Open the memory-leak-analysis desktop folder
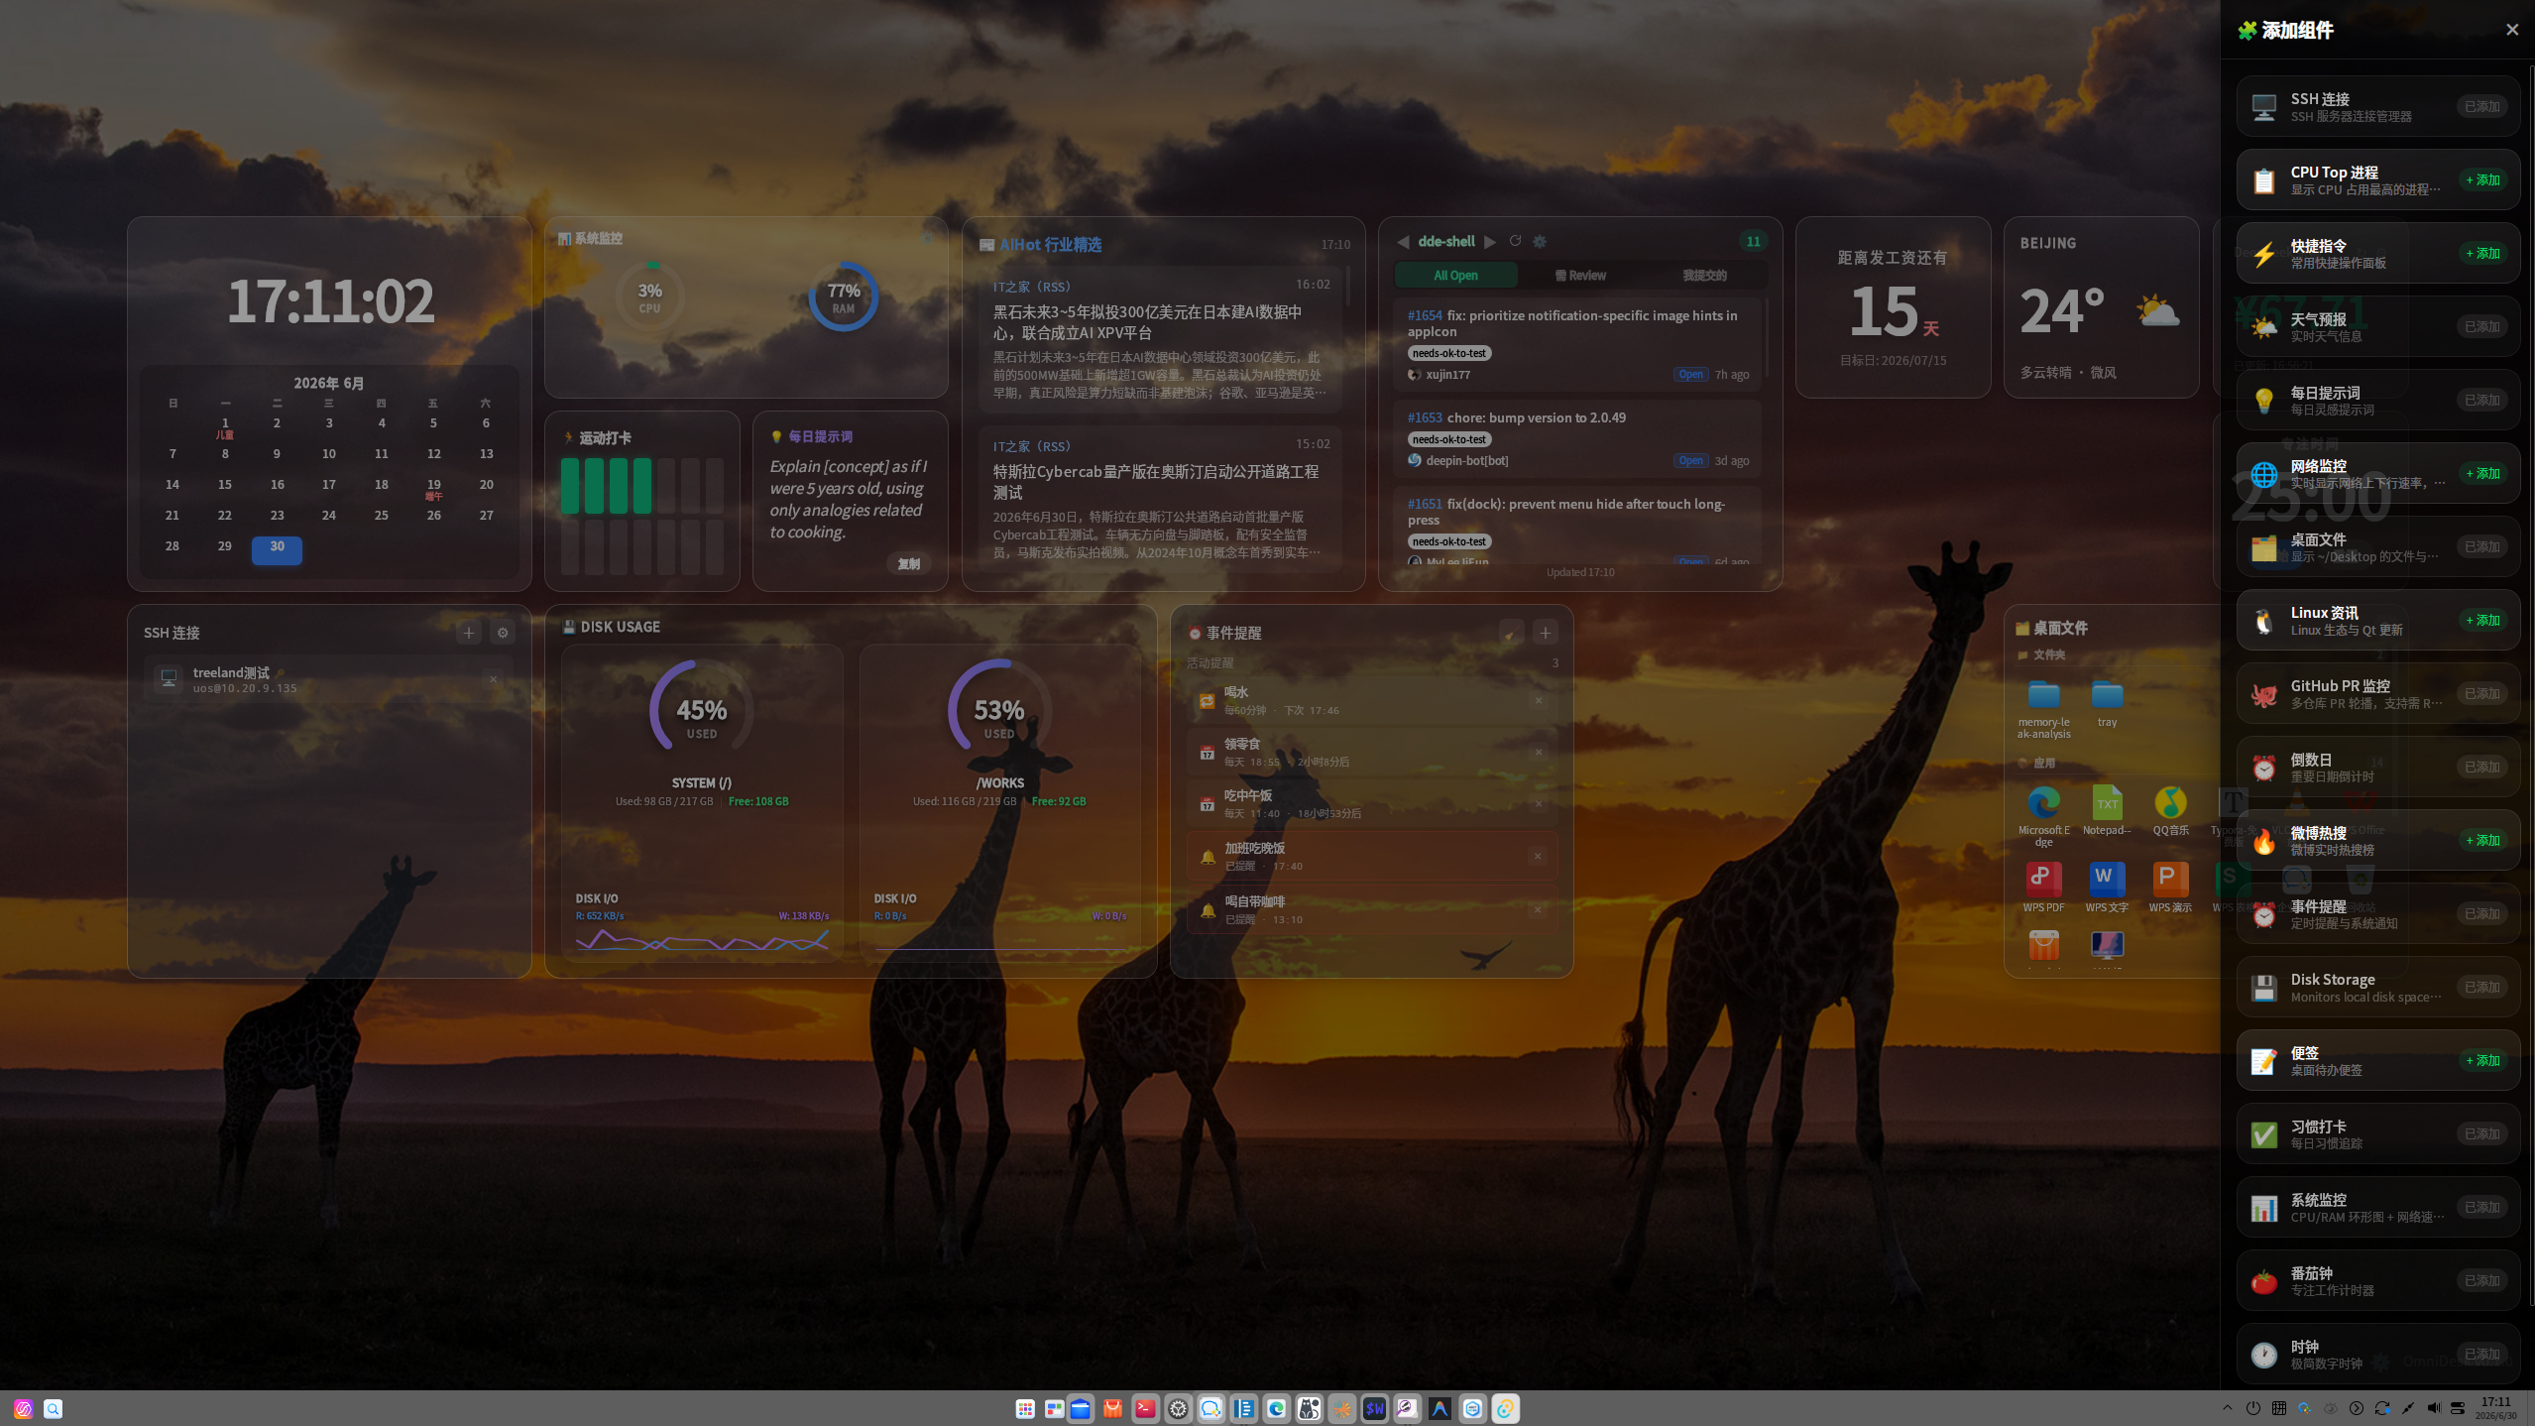2535x1426 pixels. click(x=2043, y=709)
